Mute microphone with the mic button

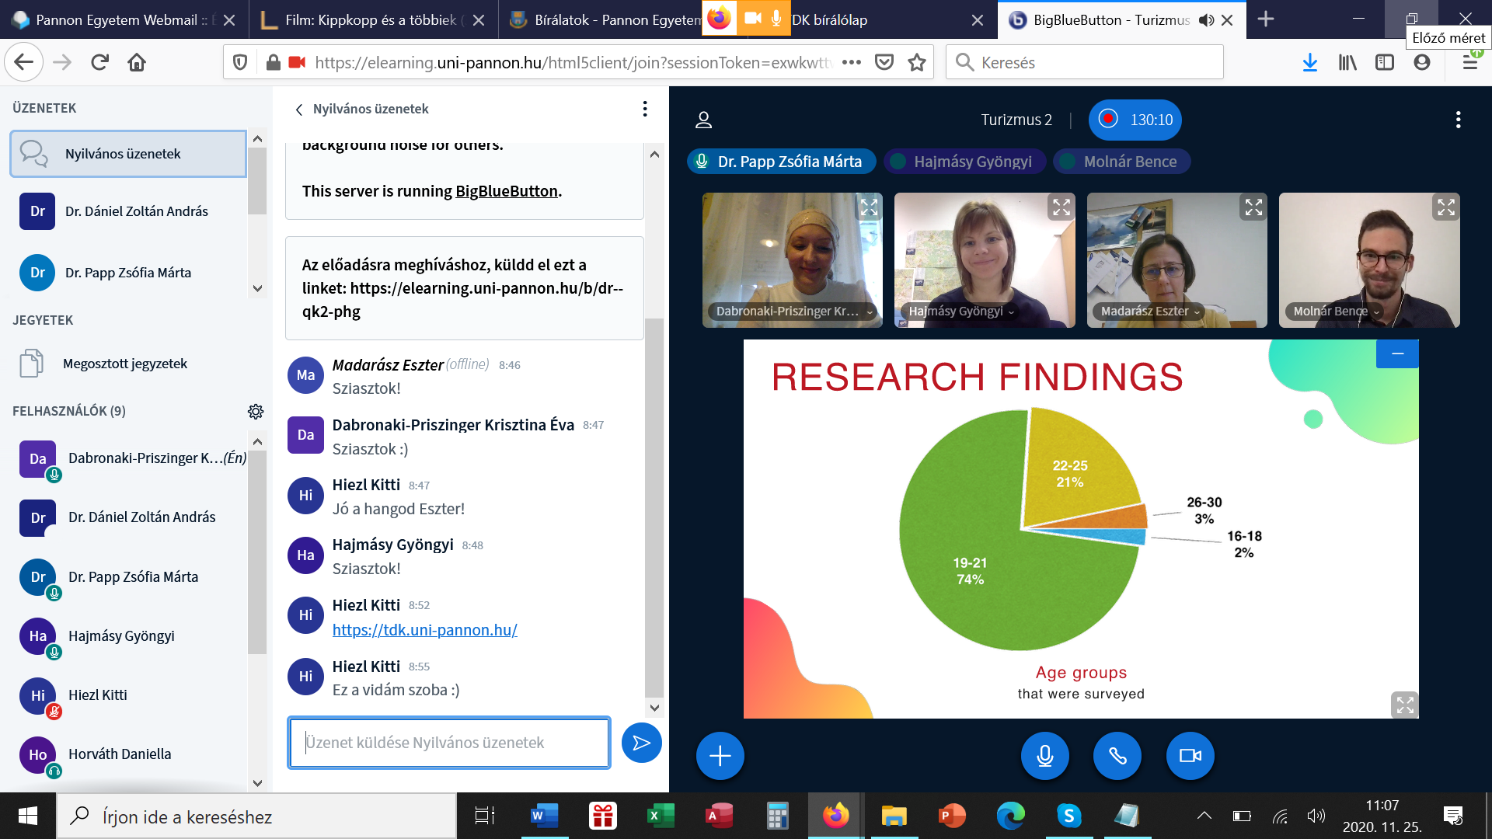click(1044, 755)
